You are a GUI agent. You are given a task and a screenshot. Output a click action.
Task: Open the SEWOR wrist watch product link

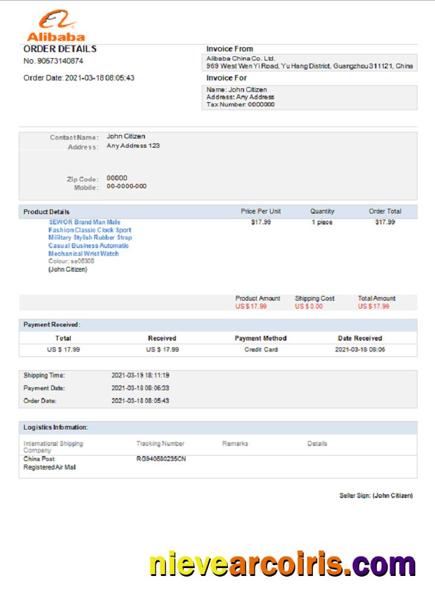coord(89,238)
